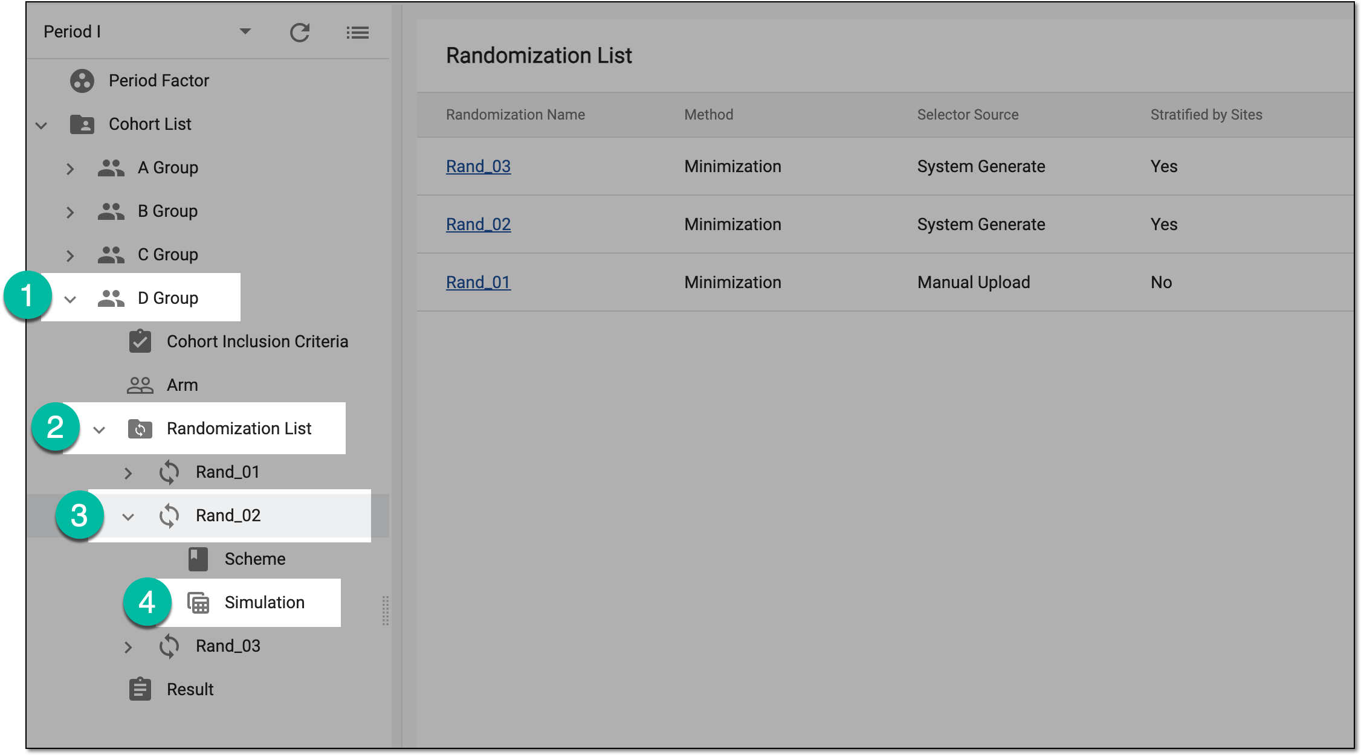Open the Period I dropdown arrow
This screenshot has height=755, width=1361.
245,31
